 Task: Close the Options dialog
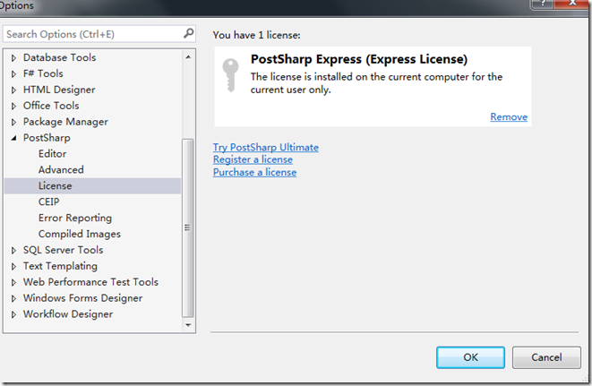(572, 3)
